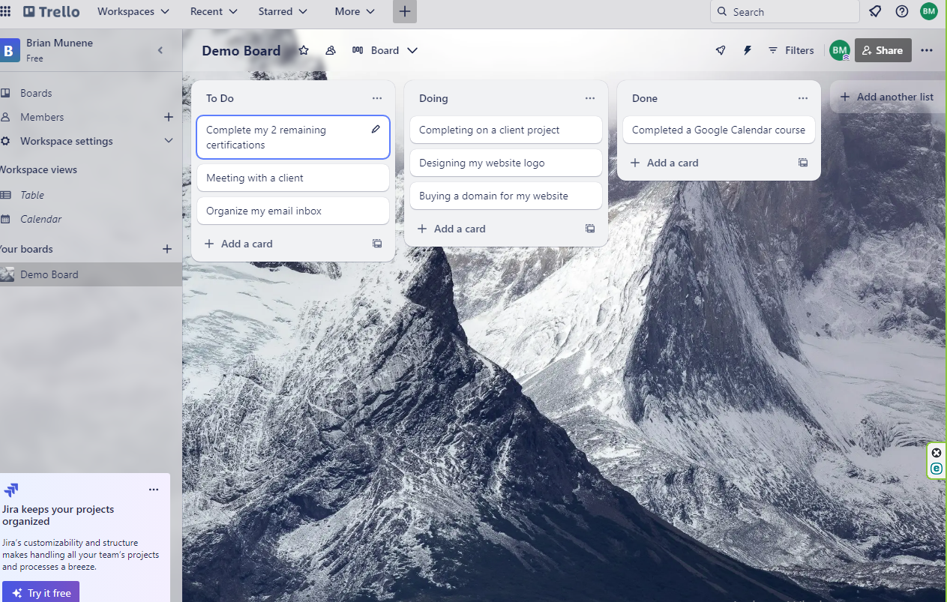Open Done list actions menu

point(803,98)
